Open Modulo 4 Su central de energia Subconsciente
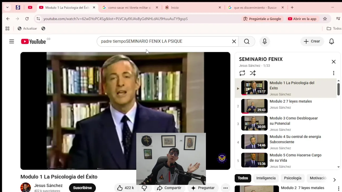Viewport: 342px width, 192px height. [286, 142]
